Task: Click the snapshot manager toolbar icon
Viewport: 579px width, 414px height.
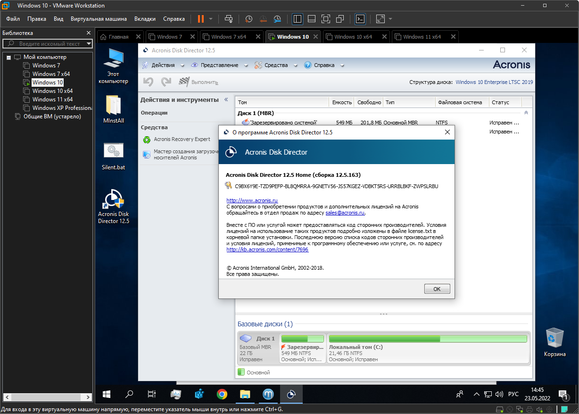Action: click(x=277, y=19)
